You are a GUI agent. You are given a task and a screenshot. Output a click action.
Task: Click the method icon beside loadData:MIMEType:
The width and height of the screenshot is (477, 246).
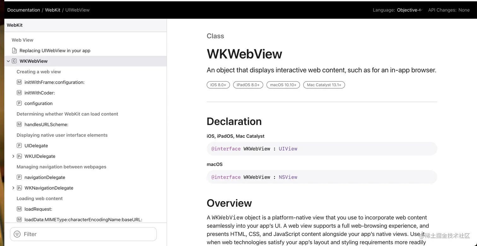point(19,220)
